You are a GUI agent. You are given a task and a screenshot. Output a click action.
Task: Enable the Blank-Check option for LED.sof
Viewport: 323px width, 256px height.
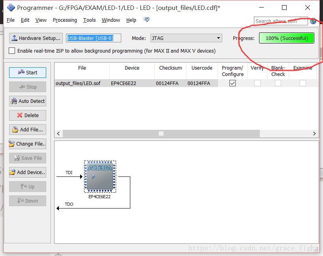[278, 83]
